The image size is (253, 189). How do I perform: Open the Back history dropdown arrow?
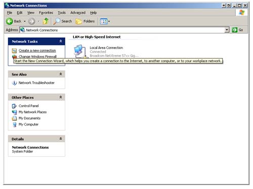[25, 21]
